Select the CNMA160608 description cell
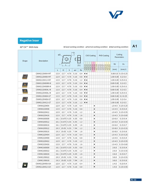This screenshot has height=191, width=142. coord(43,119)
